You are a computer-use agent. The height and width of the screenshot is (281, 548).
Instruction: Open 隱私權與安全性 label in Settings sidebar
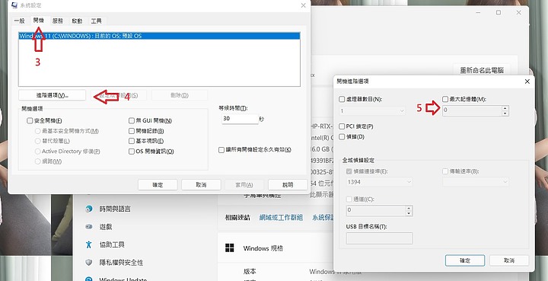[121, 263]
